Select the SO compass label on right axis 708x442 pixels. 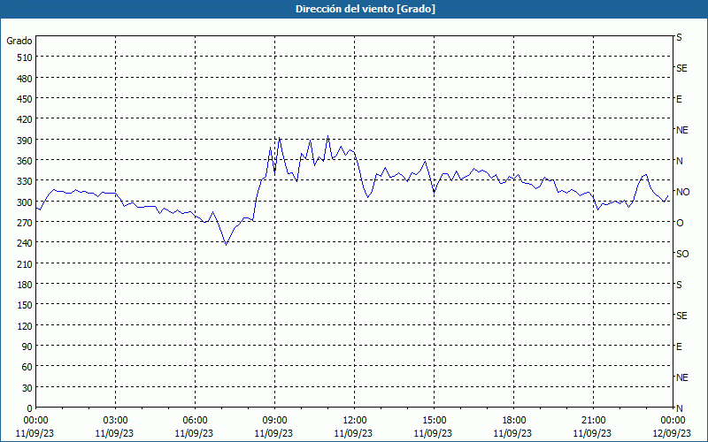(682, 254)
